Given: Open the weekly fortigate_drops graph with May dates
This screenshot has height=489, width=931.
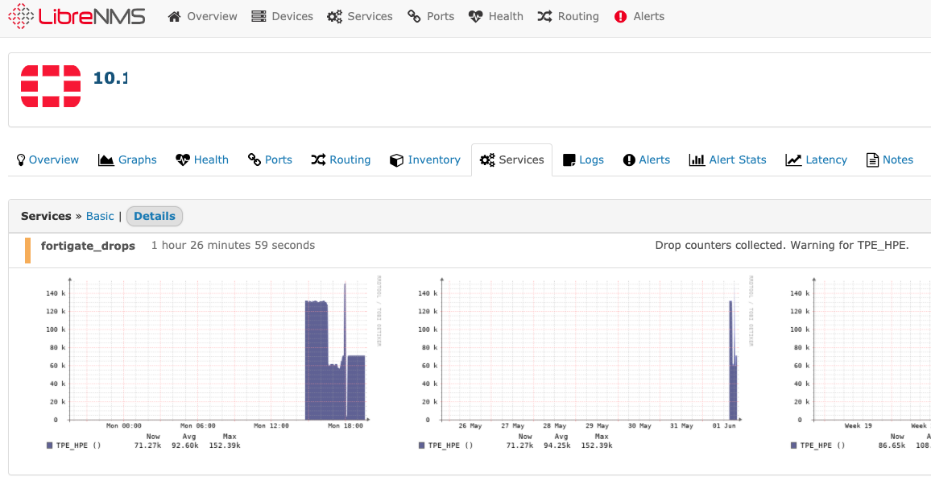Looking at the screenshot, I should 585,363.
